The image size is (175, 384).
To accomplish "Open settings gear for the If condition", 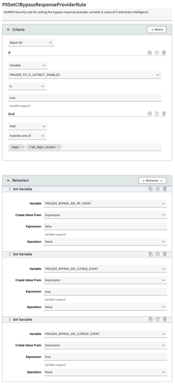I will point(150,53).
